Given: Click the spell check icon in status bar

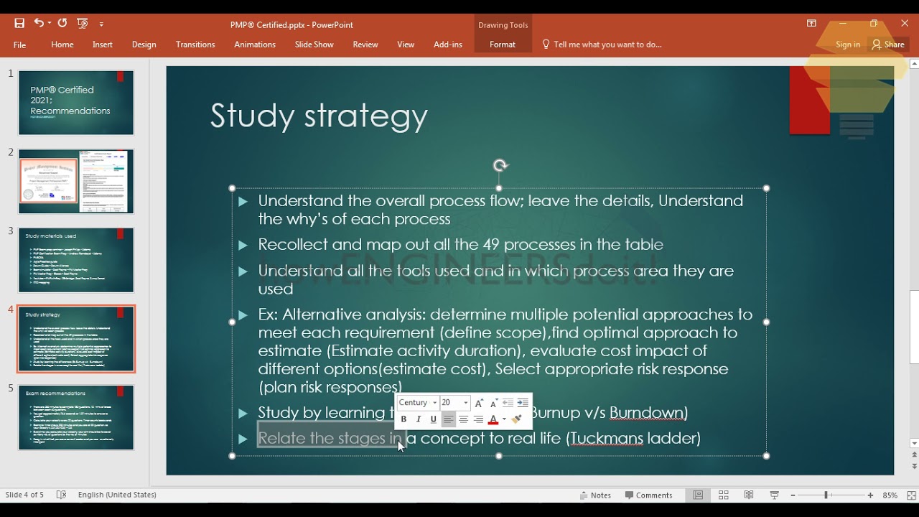Looking at the screenshot, I should (61, 495).
